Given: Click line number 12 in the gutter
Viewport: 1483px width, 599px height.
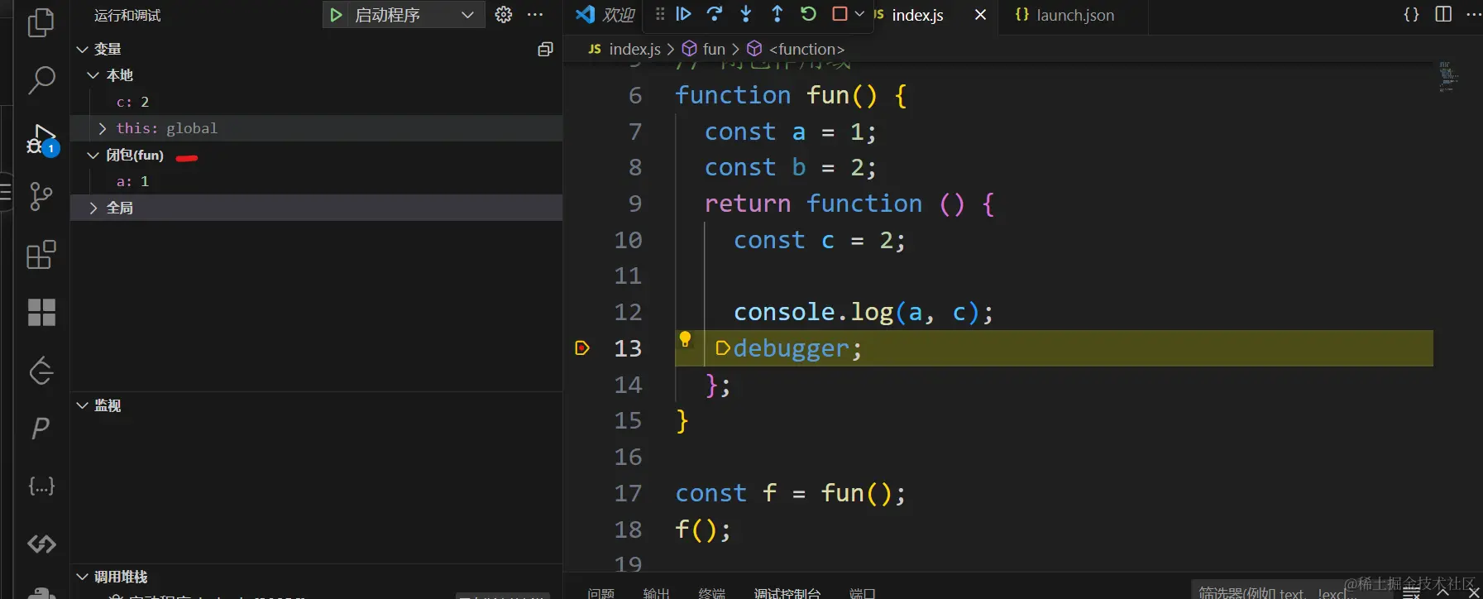Looking at the screenshot, I should 628,312.
